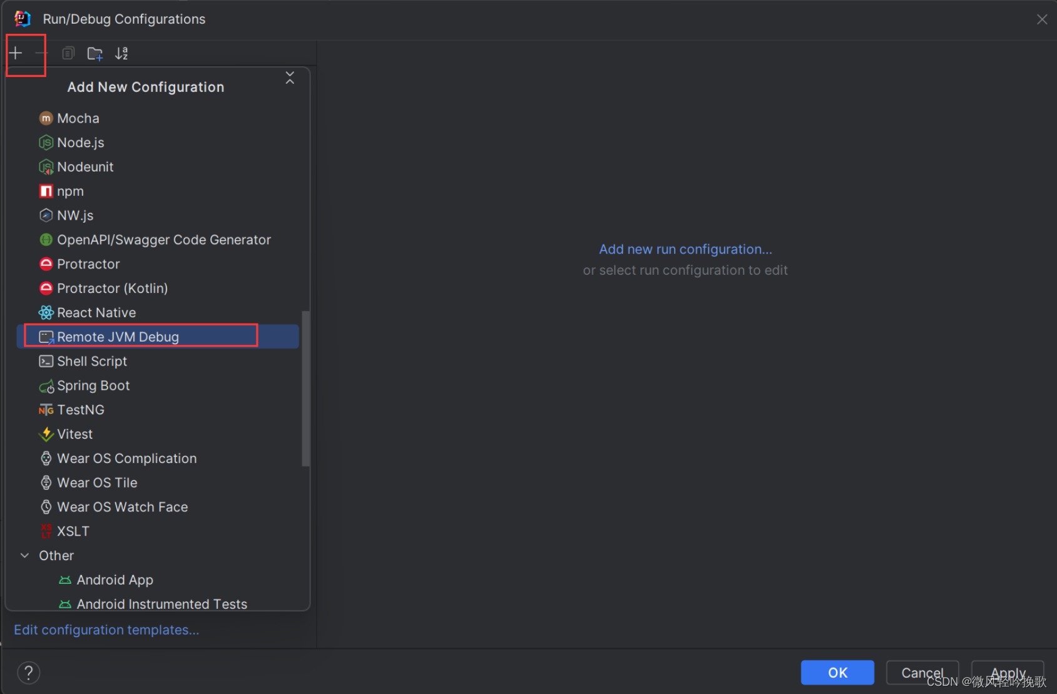The height and width of the screenshot is (694, 1057).
Task: Choose the Node.js list entry
Action: coord(158,143)
